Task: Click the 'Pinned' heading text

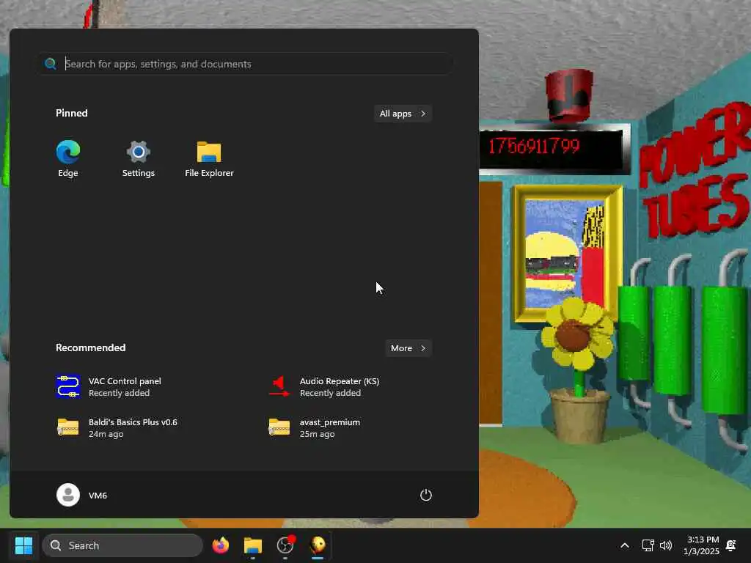Action: (x=72, y=113)
